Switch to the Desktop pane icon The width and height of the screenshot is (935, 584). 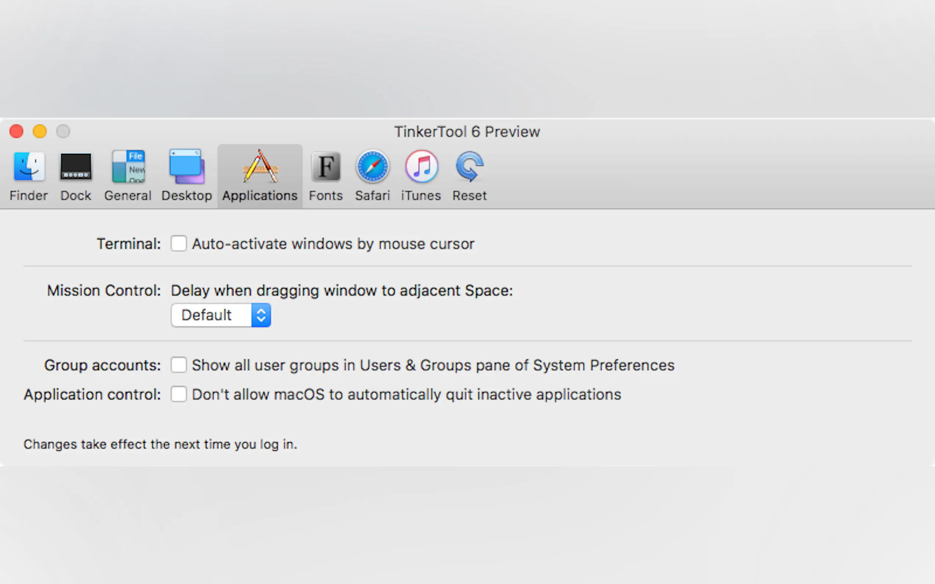(x=187, y=167)
